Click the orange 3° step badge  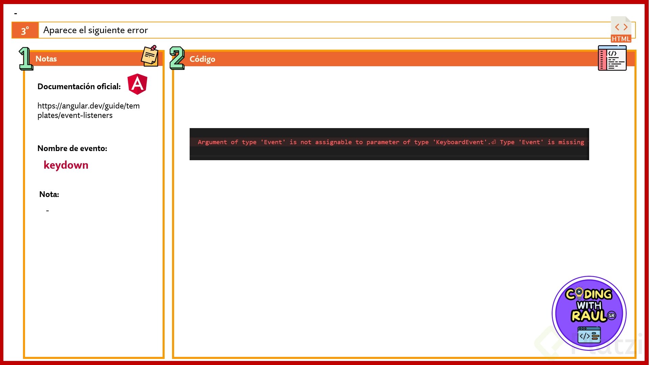(25, 30)
